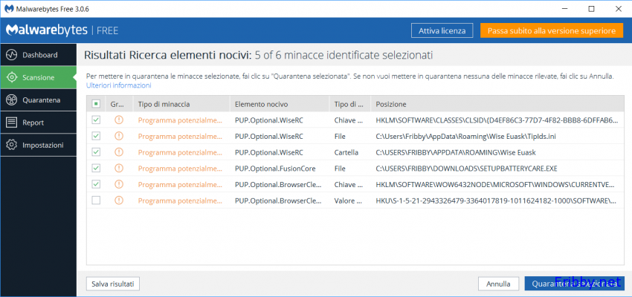This screenshot has height=297, width=632.
Task: Click the Quarantena selezionata button
Action: point(574,284)
